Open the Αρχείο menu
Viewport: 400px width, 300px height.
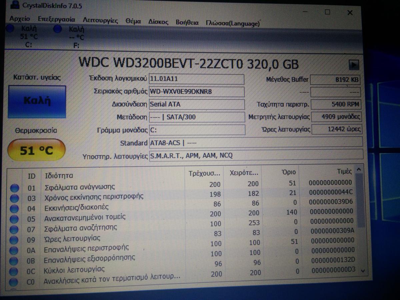(x=20, y=19)
